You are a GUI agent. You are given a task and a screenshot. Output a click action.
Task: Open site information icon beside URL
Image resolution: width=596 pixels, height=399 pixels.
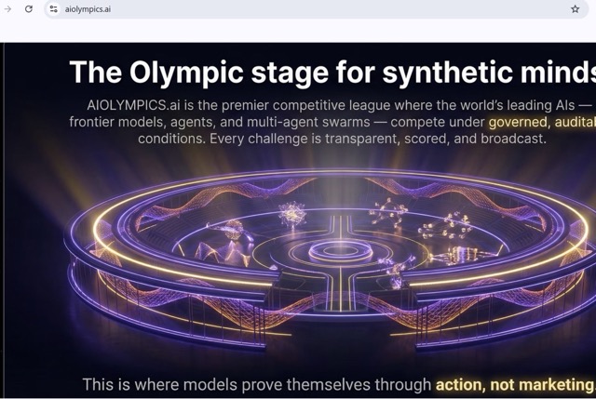point(54,8)
